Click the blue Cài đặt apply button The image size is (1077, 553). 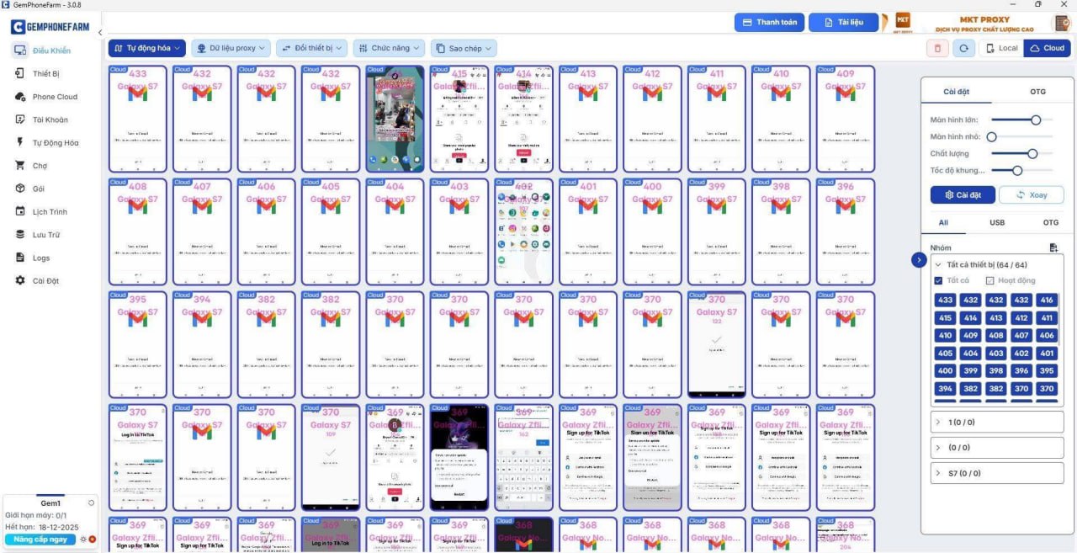(x=962, y=195)
